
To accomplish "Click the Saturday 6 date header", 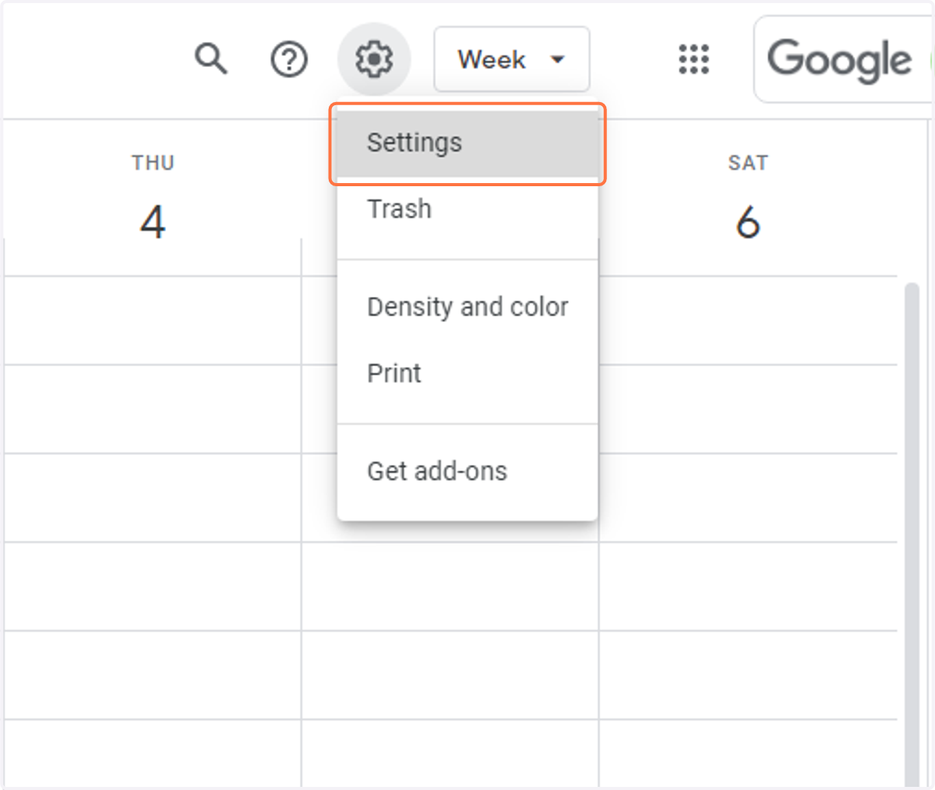I will point(748,223).
